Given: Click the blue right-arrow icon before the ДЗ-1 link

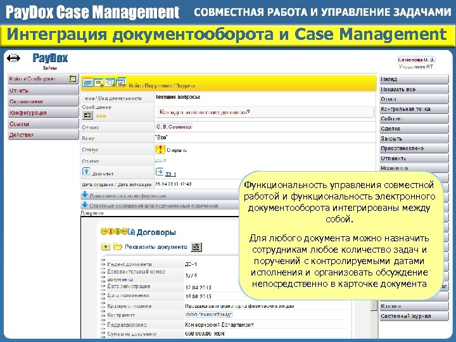Looking at the screenshot, I should click(x=160, y=172).
